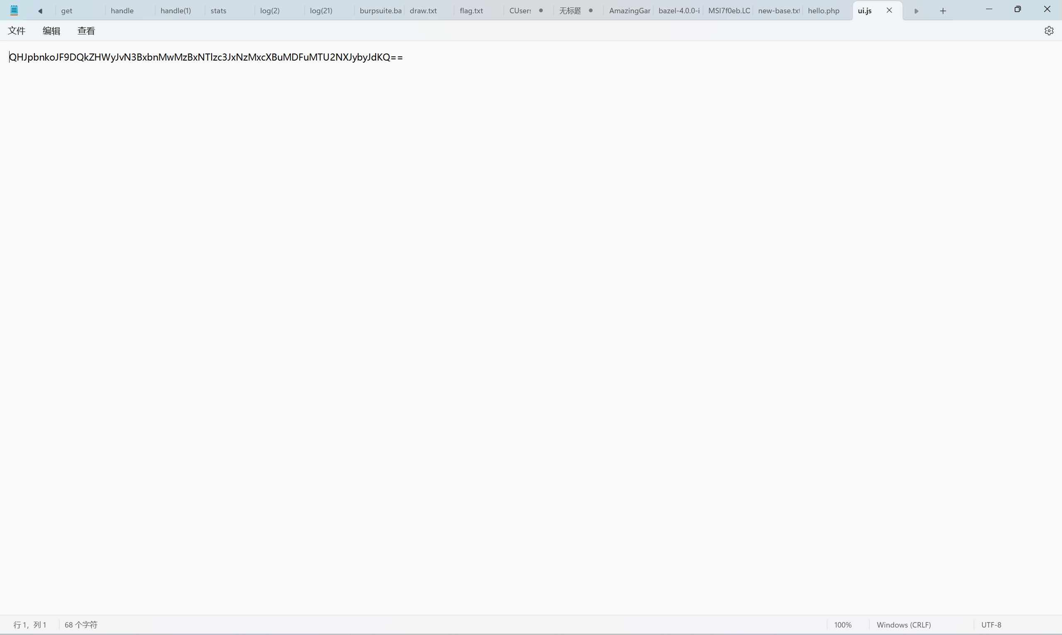The height and width of the screenshot is (635, 1062).
Task: Switch to the draw.txt tab
Action: coord(428,11)
